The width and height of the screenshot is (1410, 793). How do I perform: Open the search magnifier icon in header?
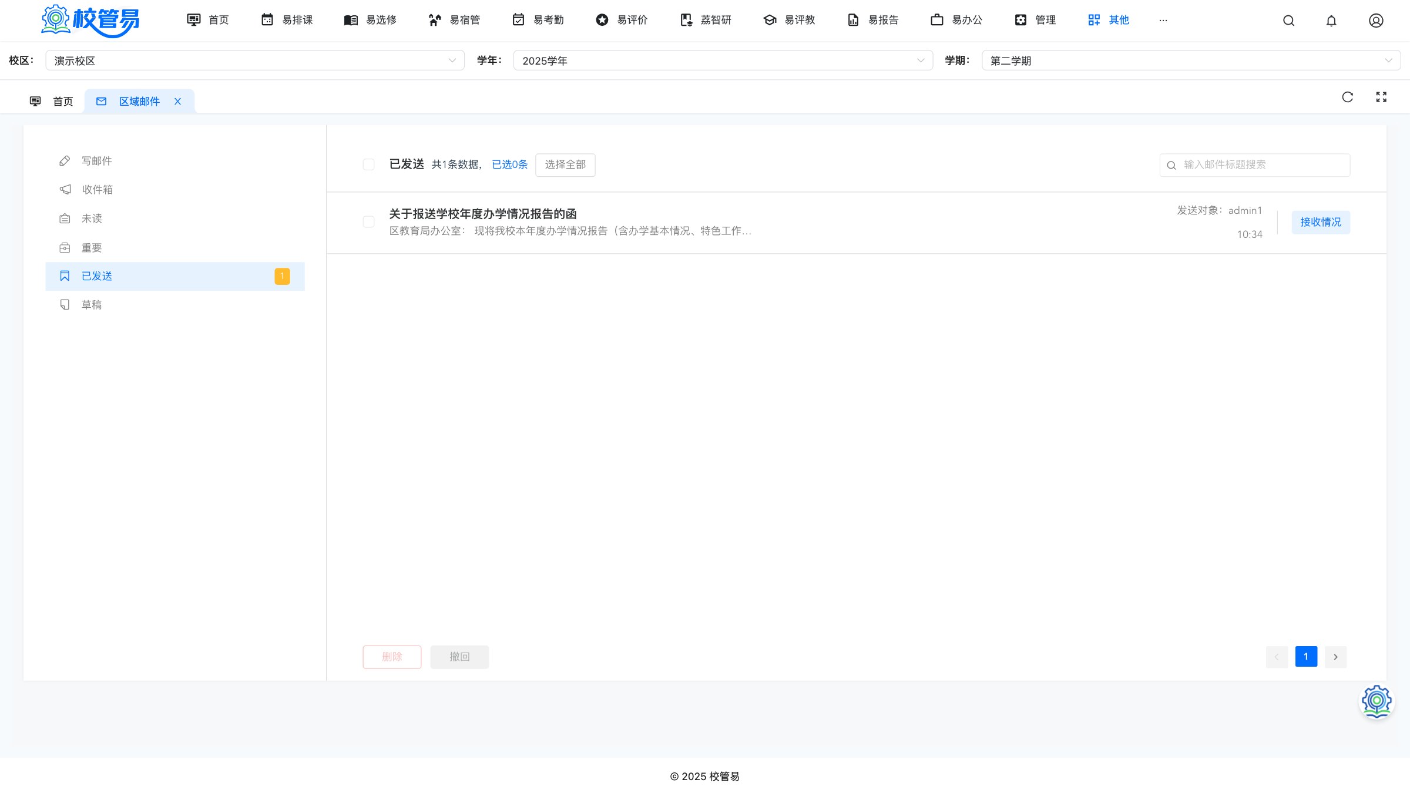click(1288, 21)
